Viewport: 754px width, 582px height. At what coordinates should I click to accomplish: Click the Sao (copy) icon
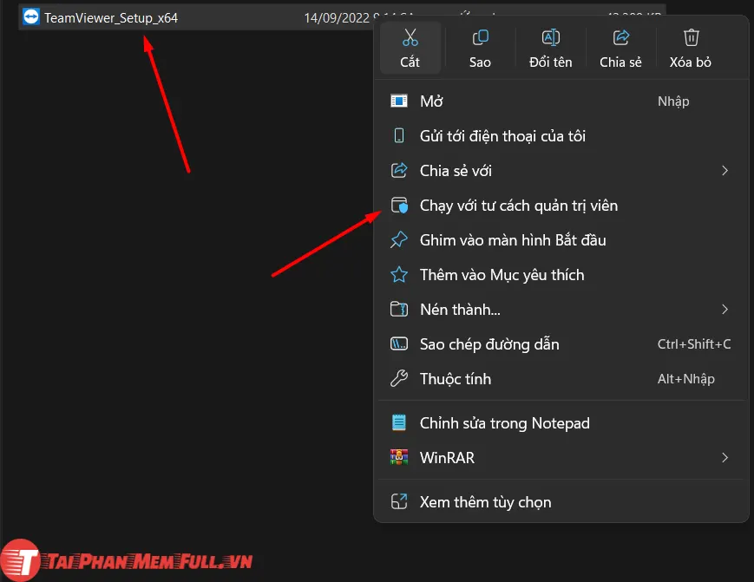point(480,37)
